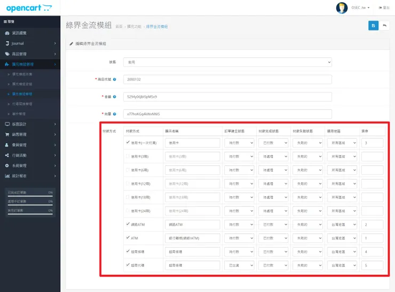Uncheck 信用卡(一次付清) payment method
Screen dimensions: 395x292
tap(128, 142)
